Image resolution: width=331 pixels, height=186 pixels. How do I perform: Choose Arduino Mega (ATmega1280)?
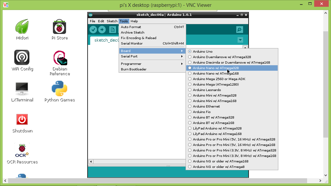(x=232, y=84)
